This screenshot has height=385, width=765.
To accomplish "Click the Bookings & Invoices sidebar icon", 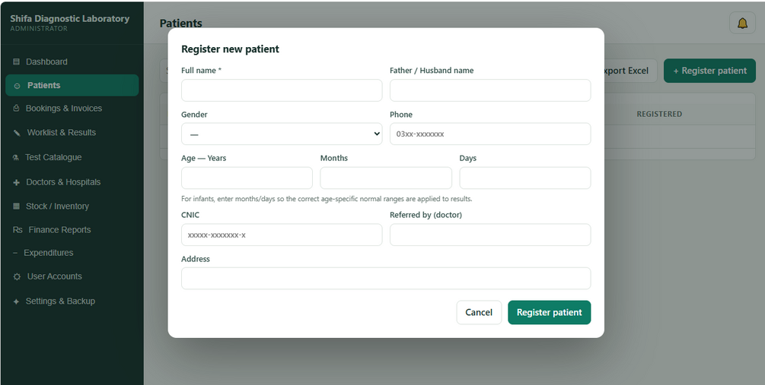I will click(16, 108).
